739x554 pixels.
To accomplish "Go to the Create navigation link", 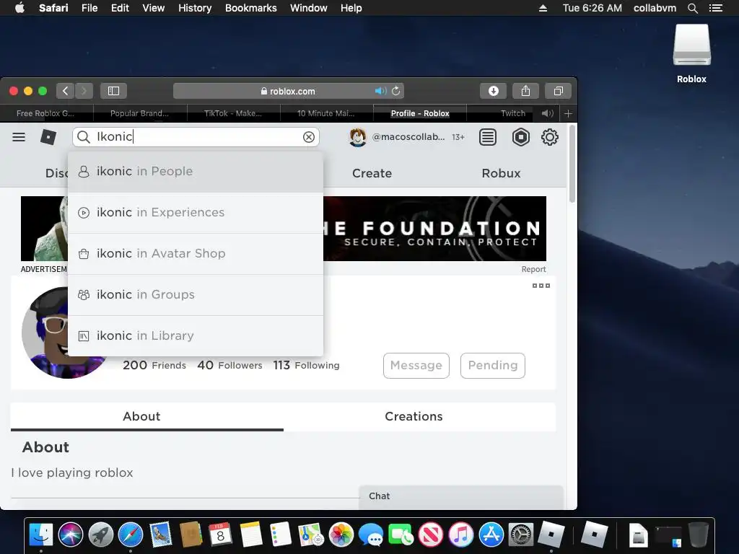I will 372,173.
